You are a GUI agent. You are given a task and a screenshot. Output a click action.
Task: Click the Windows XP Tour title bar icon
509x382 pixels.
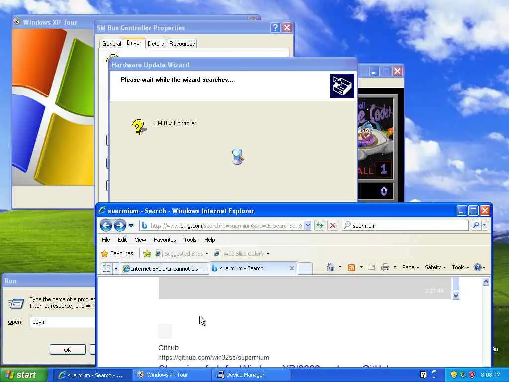click(17, 22)
